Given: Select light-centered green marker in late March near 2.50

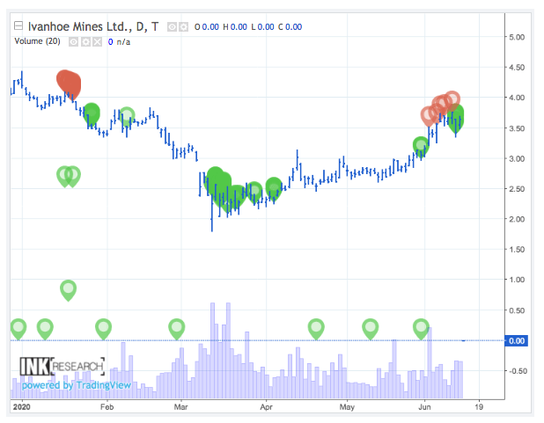Looking at the screenshot, I should [x=254, y=191].
